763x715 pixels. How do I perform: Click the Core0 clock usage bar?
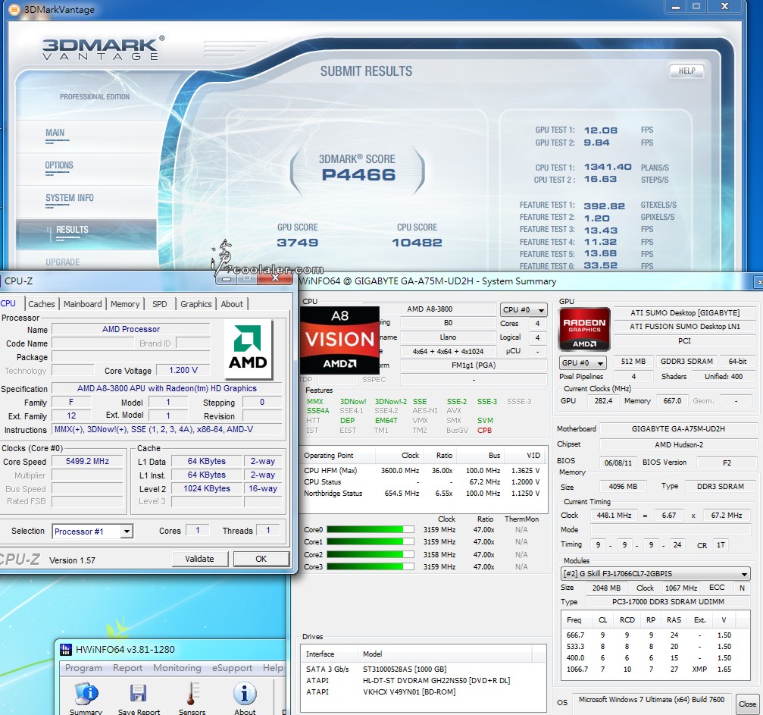[x=371, y=529]
